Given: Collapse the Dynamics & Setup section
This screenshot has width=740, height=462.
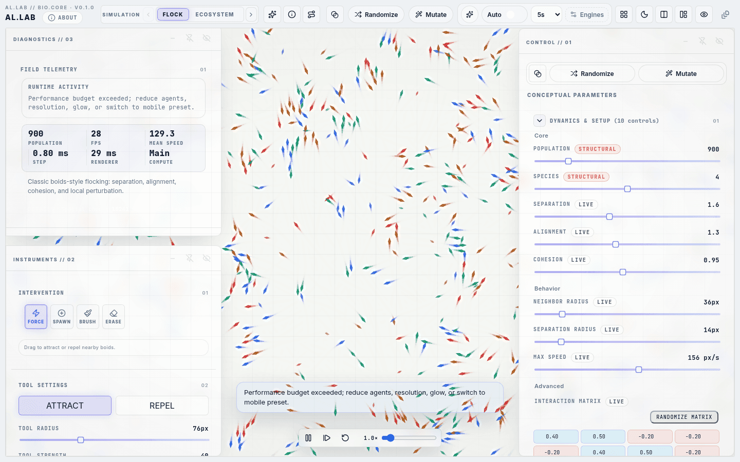Looking at the screenshot, I should (540, 121).
